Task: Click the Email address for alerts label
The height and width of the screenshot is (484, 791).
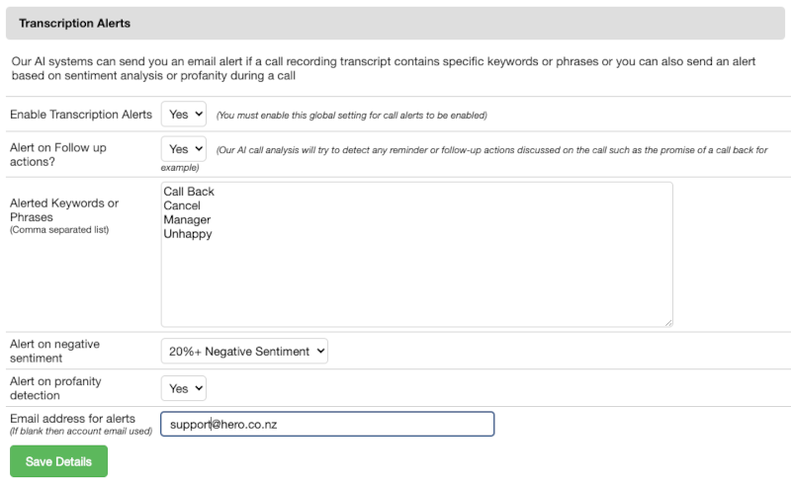Action: coord(72,419)
